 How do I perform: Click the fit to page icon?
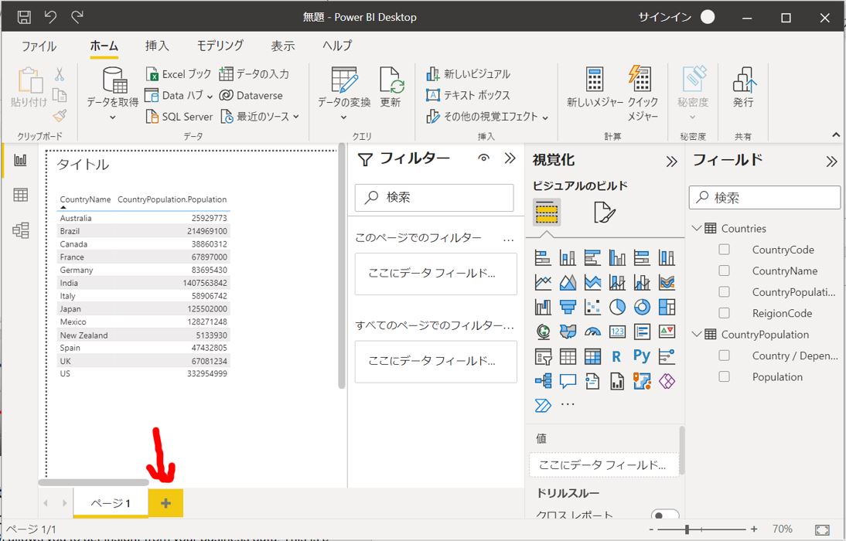coord(822,529)
